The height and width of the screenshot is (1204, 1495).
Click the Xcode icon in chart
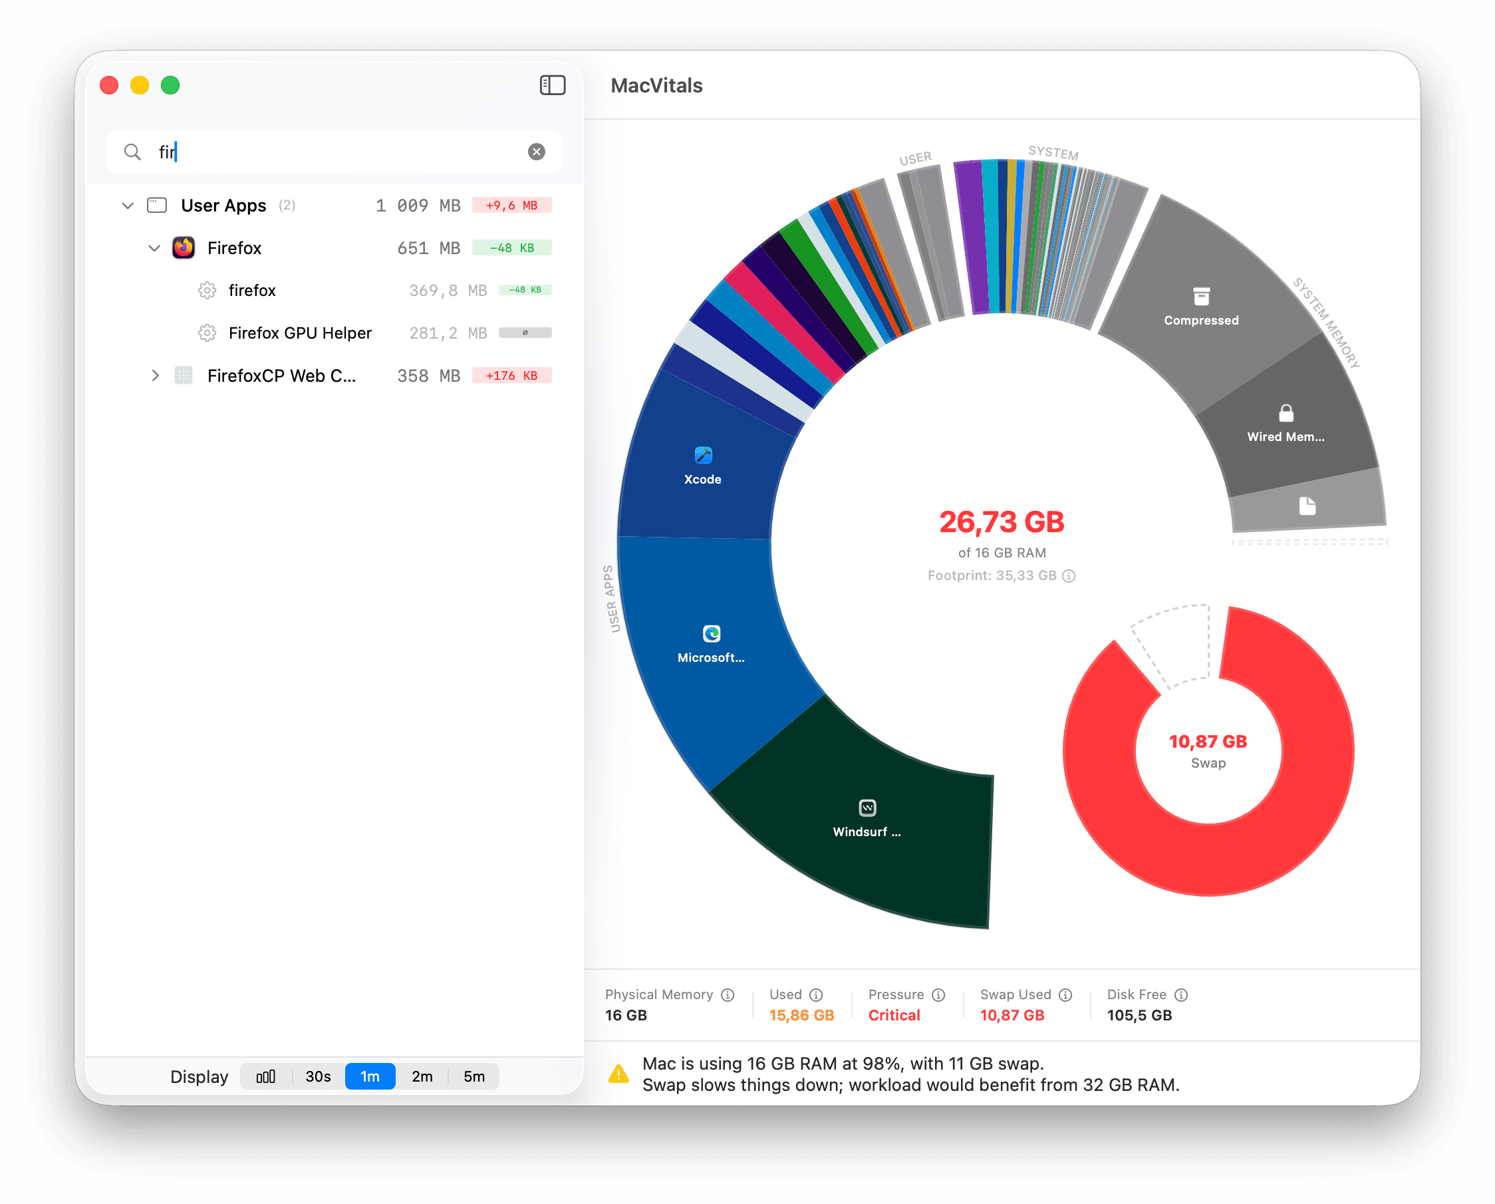(702, 455)
